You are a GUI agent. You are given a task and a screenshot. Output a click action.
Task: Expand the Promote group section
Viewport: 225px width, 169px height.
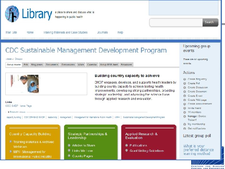pos(17,112)
